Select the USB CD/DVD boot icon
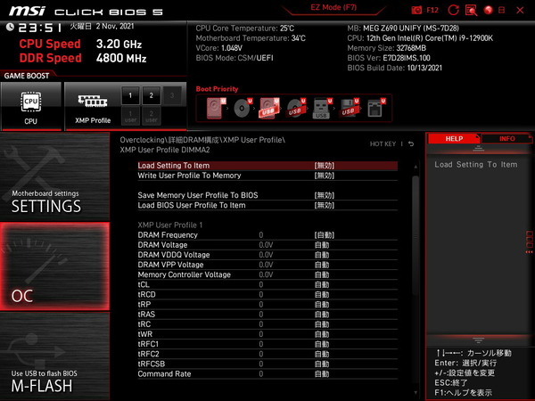The height and width of the screenshot is (401, 535). (x=296, y=108)
